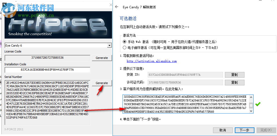Go back using the arrow beside Eye Candy 7

point(116,7)
